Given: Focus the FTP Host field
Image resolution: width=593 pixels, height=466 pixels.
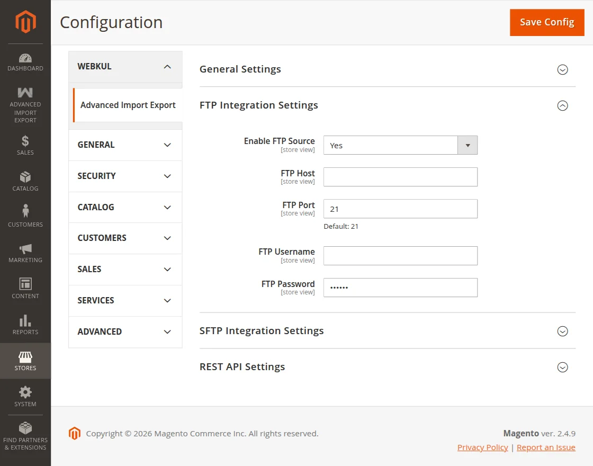Looking at the screenshot, I should coord(400,177).
